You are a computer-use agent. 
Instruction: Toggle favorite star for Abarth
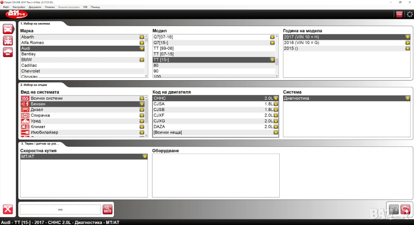click(142, 37)
